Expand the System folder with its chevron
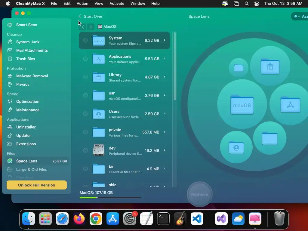The height and width of the screenshot is (231, 308). (165, 40)
